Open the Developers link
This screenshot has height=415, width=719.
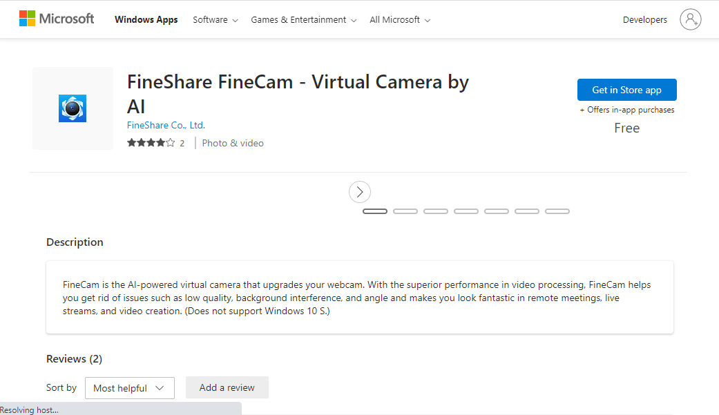(x=644, y=20)
